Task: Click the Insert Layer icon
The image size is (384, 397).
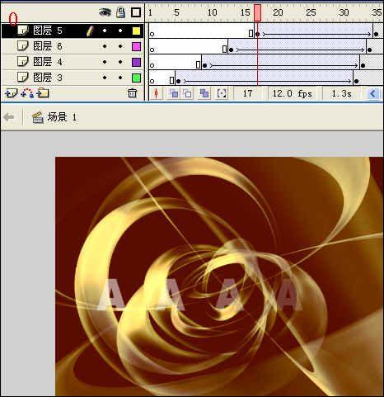Action: point(11,93)
